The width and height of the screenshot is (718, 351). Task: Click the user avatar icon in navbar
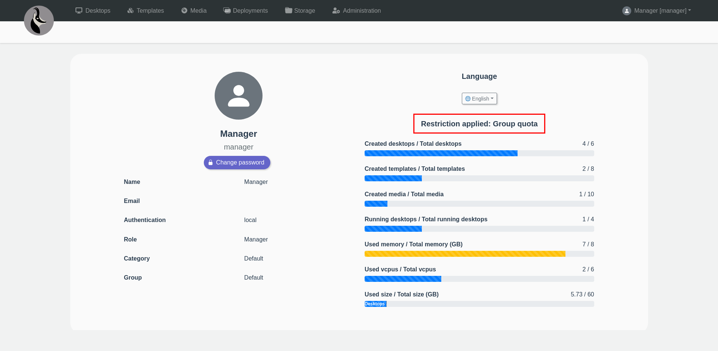point(627,11)
